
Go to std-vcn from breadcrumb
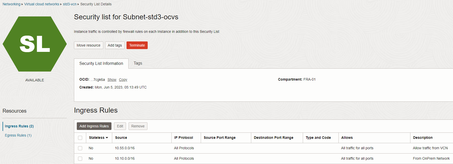point(70,4)
